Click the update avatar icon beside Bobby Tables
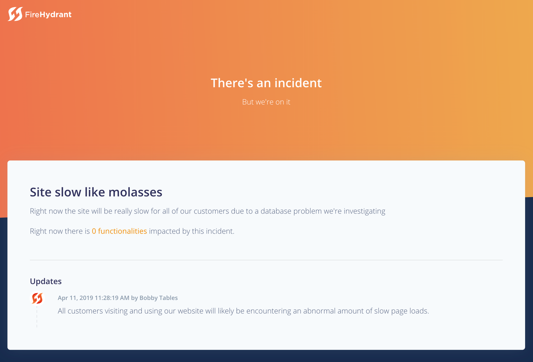This screenshot has width=533, height=362. (x=37, y=298)
